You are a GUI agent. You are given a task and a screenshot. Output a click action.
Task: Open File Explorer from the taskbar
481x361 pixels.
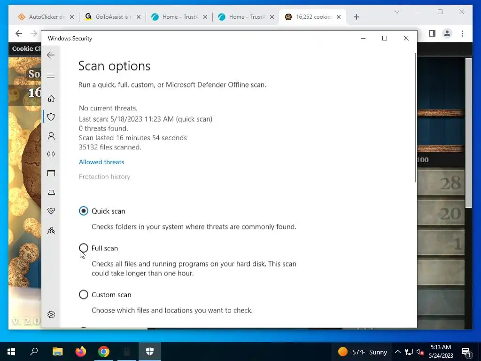point(57,352)
